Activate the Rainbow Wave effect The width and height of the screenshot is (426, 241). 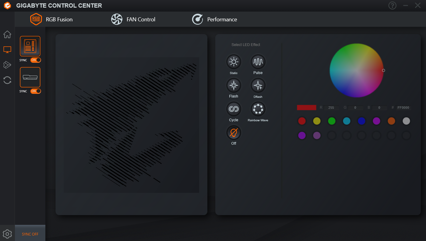click(x=258, y=109)
